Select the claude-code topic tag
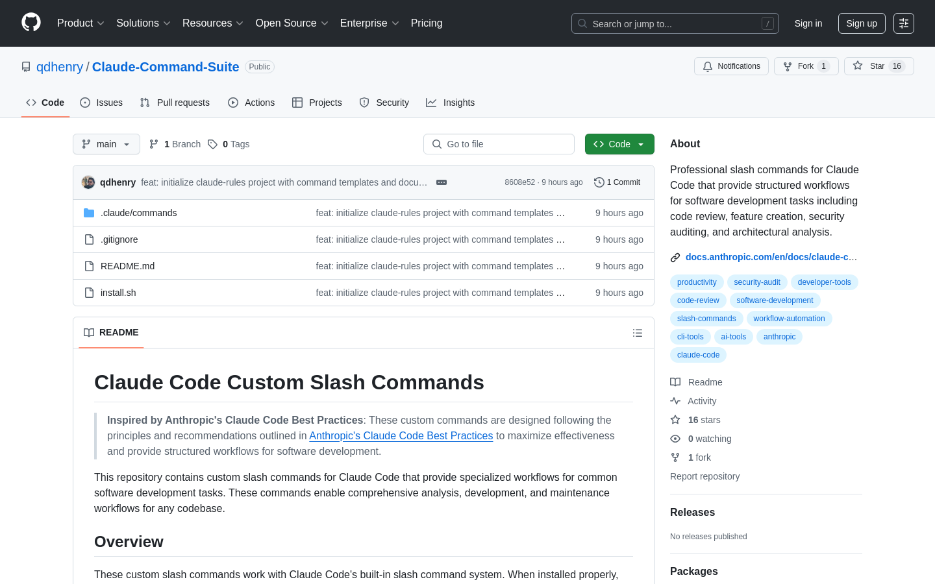 [x=698, y=355]
